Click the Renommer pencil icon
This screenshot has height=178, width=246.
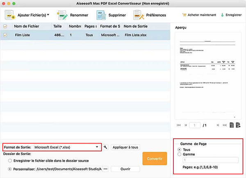tap(62, 15)
